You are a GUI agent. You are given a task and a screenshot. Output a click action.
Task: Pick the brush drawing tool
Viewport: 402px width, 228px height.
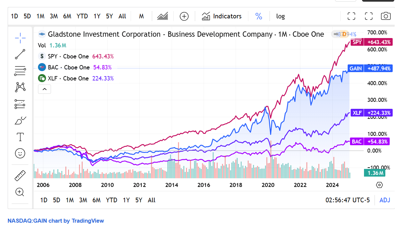[20, 120]
